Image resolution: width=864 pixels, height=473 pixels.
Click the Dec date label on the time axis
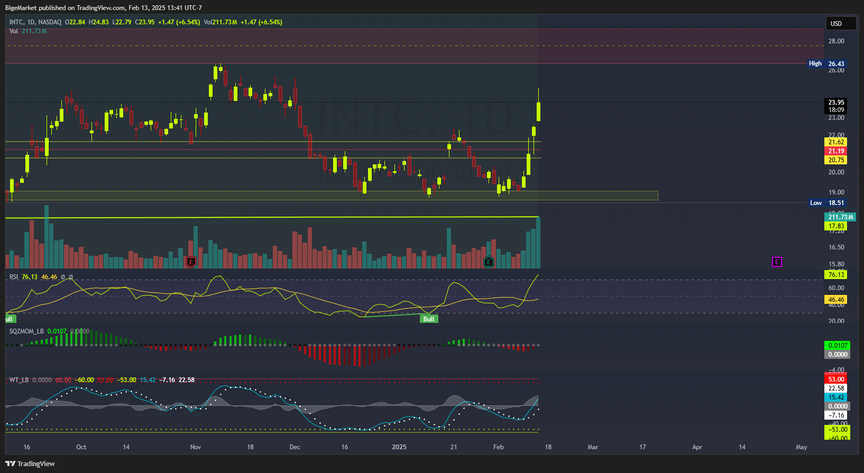[295, 447]
